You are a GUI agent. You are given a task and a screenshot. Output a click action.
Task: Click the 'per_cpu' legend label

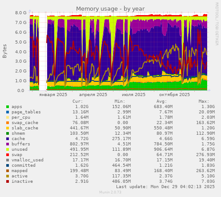pos(21,117)
